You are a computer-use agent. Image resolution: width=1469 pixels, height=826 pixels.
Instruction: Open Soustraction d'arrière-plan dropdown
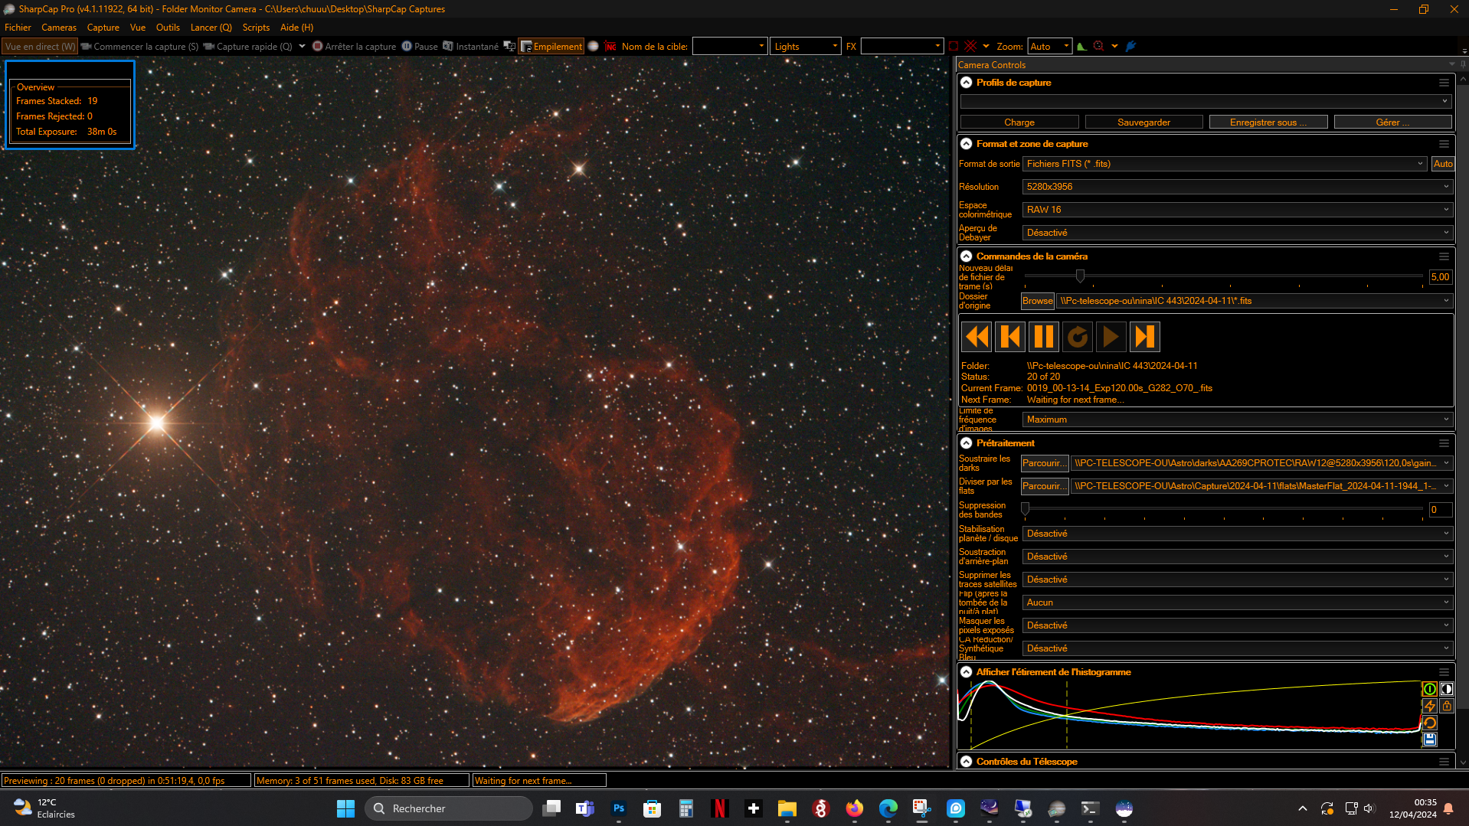tap(1237, 557)
